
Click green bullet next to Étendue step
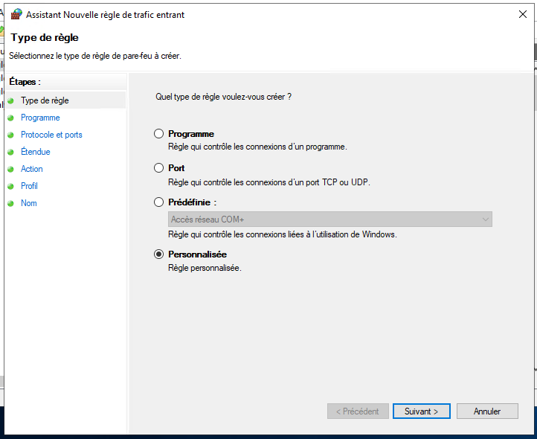tap(10, 152)
